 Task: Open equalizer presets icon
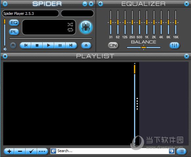click(x=174, y=45)
